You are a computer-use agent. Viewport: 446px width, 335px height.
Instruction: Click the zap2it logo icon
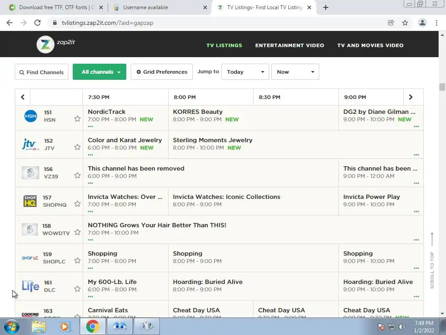point(45,44)
